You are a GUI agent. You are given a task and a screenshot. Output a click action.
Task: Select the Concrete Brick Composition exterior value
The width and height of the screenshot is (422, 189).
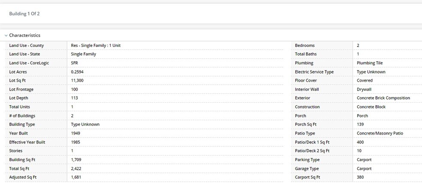coord(383,98)
